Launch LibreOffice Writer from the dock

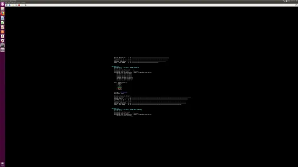pyautogui.click(x=2, y=18)
